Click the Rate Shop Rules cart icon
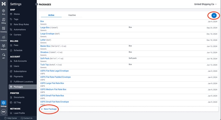The image size is (221, 120). pos(11,24)
